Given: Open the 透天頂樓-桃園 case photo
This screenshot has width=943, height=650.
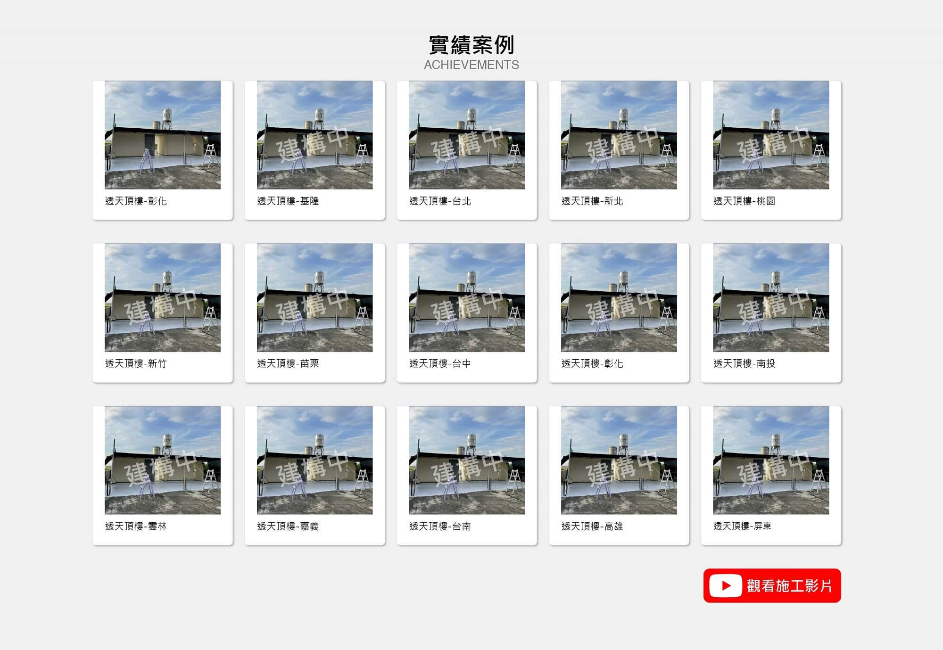Looking at the screenshot, I should click(x=771, y=135).
